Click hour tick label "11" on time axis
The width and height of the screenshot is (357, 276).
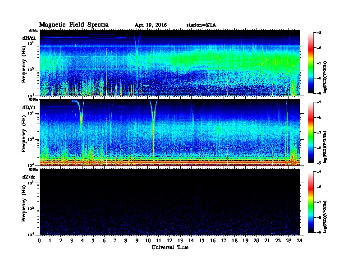click(159, 240)
